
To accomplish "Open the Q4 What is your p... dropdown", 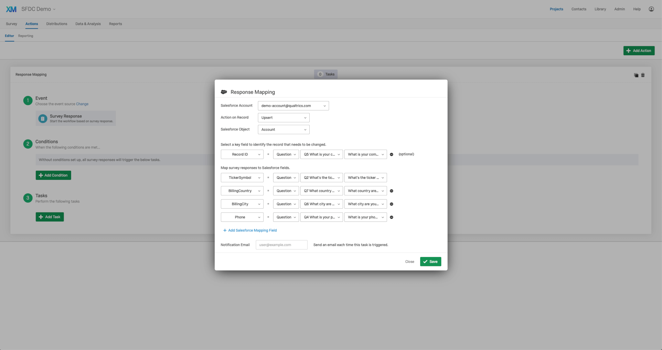I will pyautogui.click(x=321, y=218).
